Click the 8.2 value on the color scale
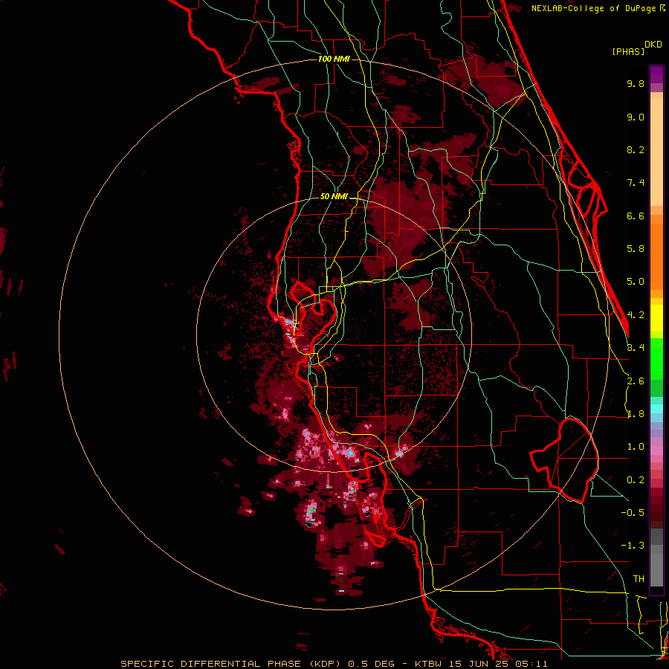The width and height of the screenshot is (669, 669). tap(636, 149)
